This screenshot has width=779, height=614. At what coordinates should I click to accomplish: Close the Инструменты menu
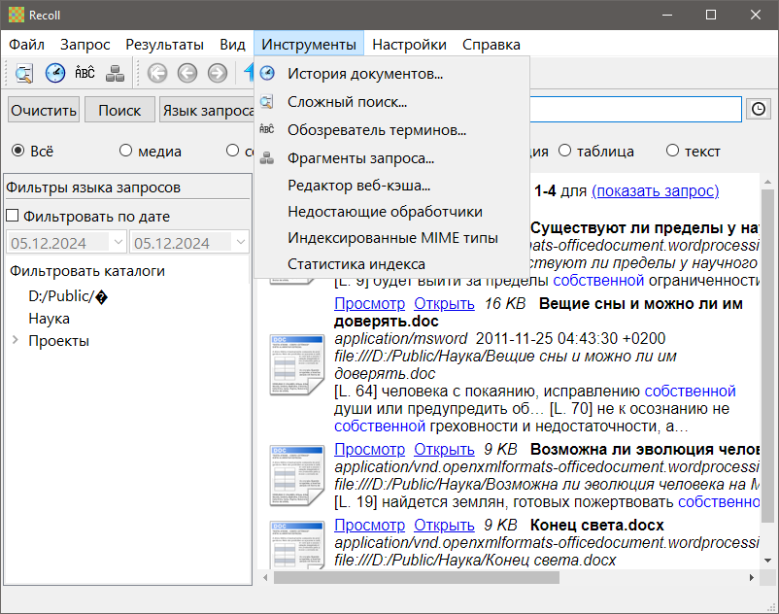tap(309, 45)
